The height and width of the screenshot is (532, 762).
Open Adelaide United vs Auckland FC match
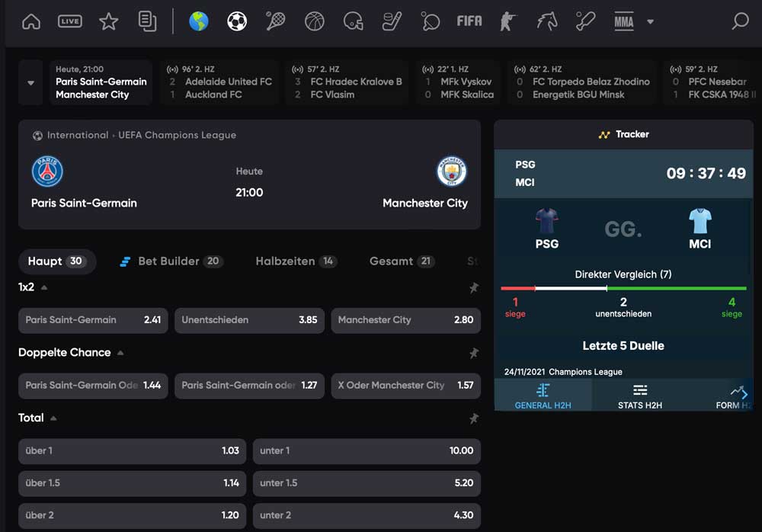219,82
